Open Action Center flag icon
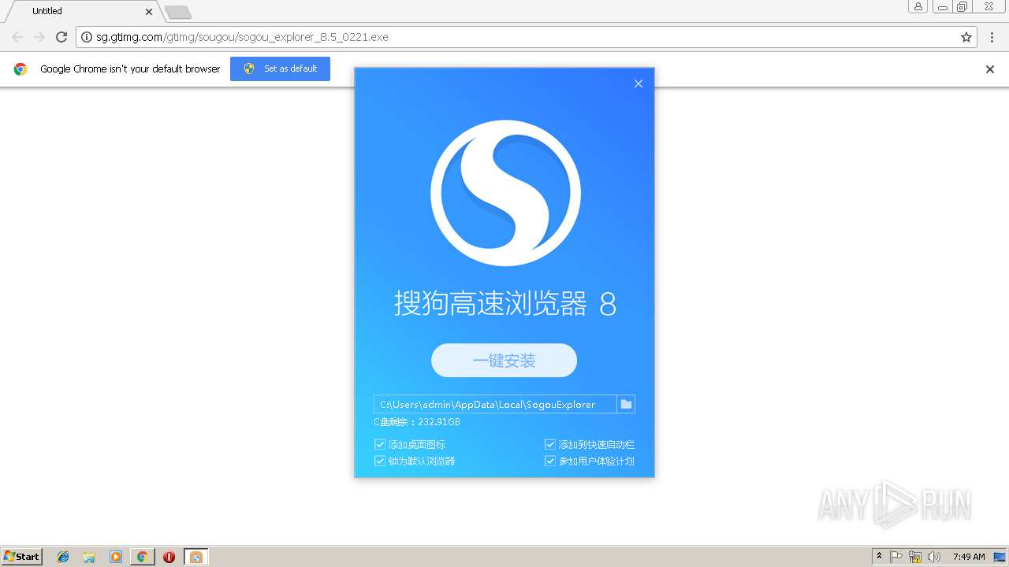1009x567 pixels. pos(896,557)
